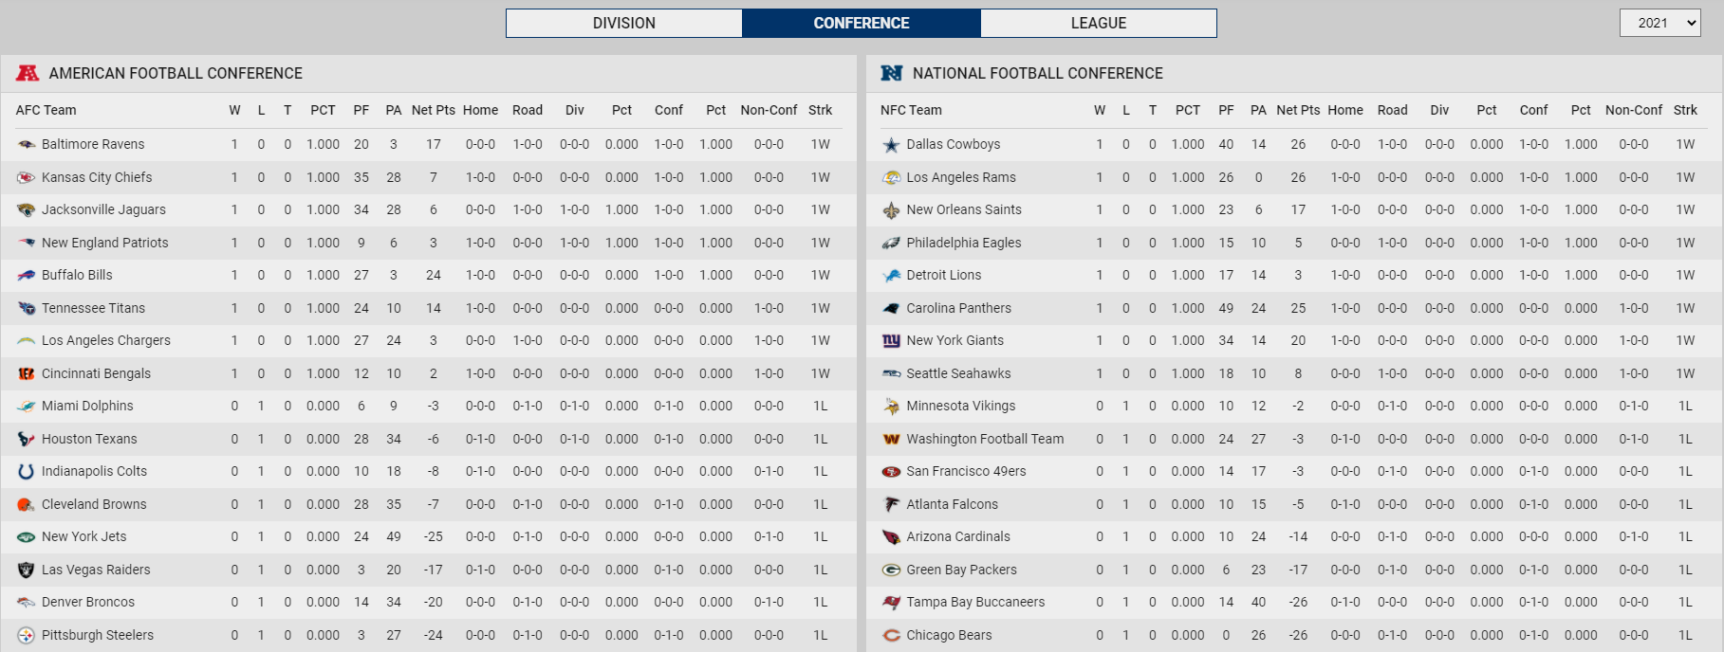
Task: Select the Conference tab
Action: 862,23
